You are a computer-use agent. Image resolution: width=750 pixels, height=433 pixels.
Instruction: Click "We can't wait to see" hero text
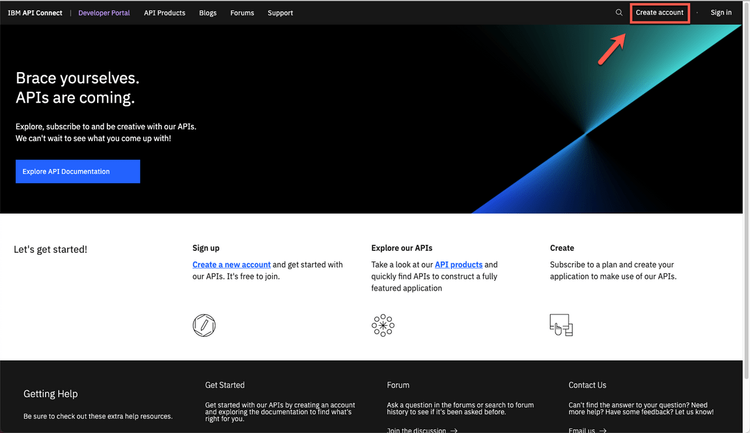click(93, 138)
